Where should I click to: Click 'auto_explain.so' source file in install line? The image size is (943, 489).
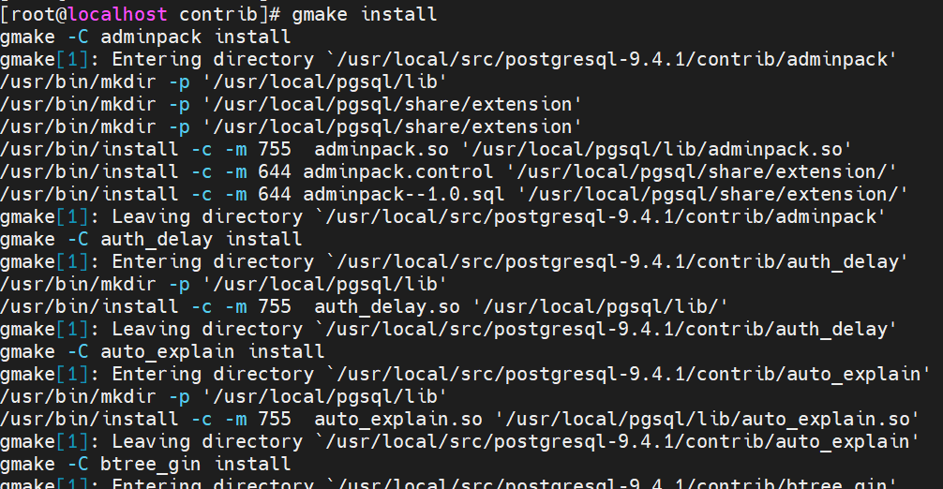click(398, 419)
